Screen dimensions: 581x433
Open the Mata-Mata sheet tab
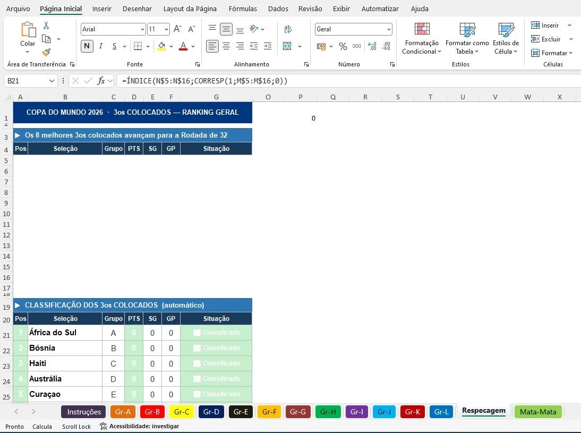click(x=538, y=412)
